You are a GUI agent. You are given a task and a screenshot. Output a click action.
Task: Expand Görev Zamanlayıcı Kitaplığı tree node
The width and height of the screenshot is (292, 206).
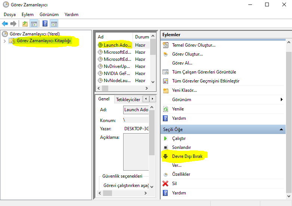click(x=4, y=41)
